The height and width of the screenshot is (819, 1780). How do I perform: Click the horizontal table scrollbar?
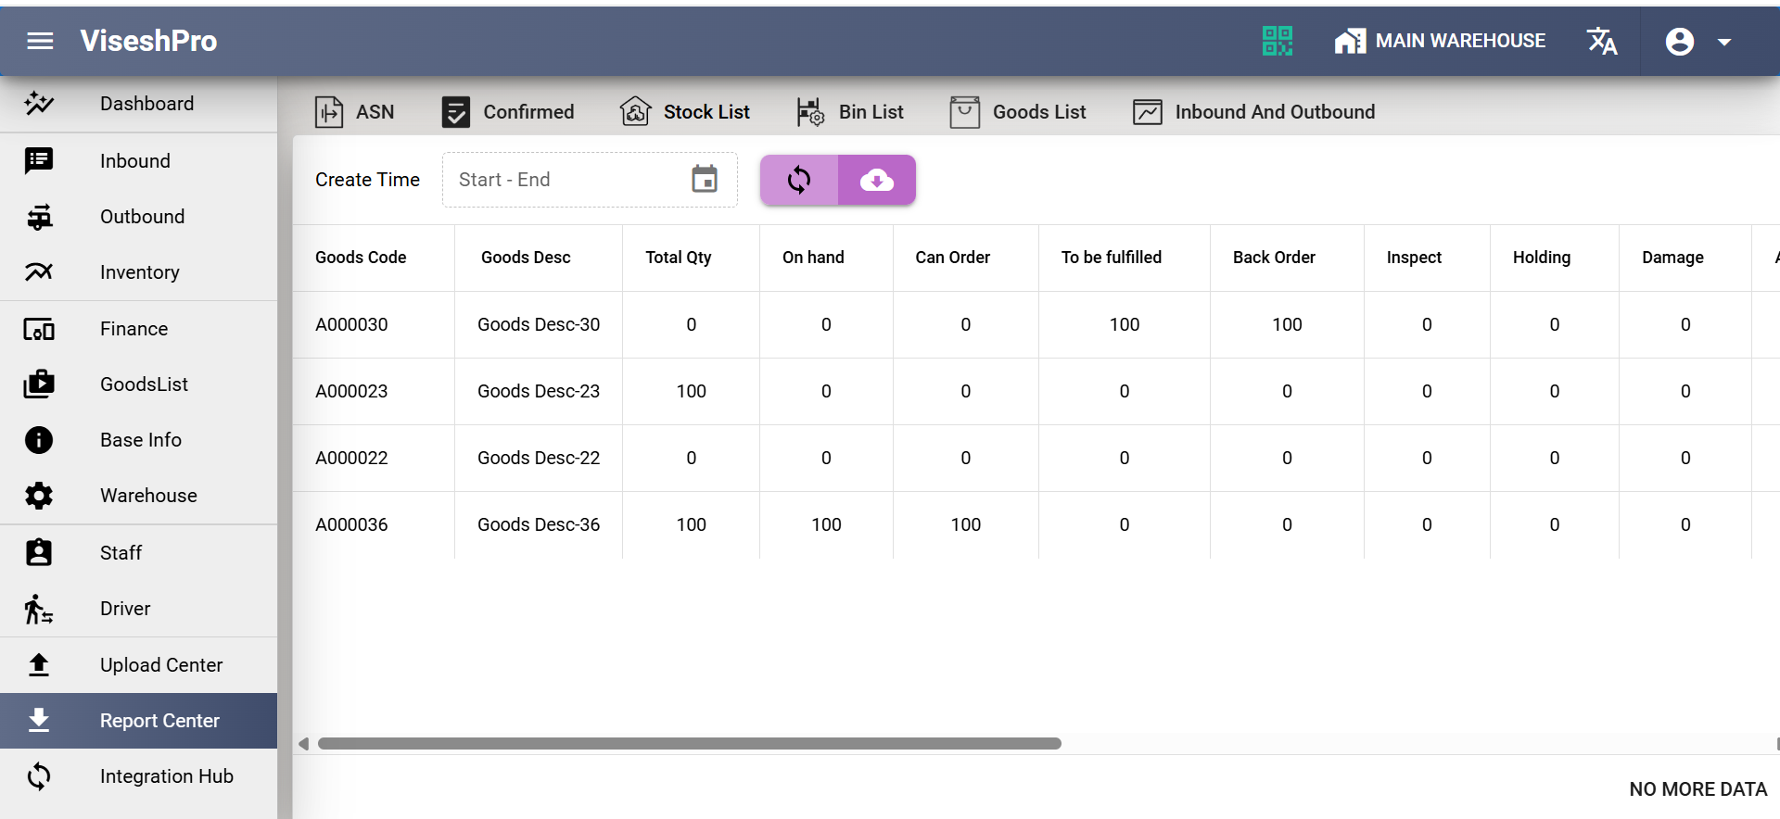[x=689, y=744]
